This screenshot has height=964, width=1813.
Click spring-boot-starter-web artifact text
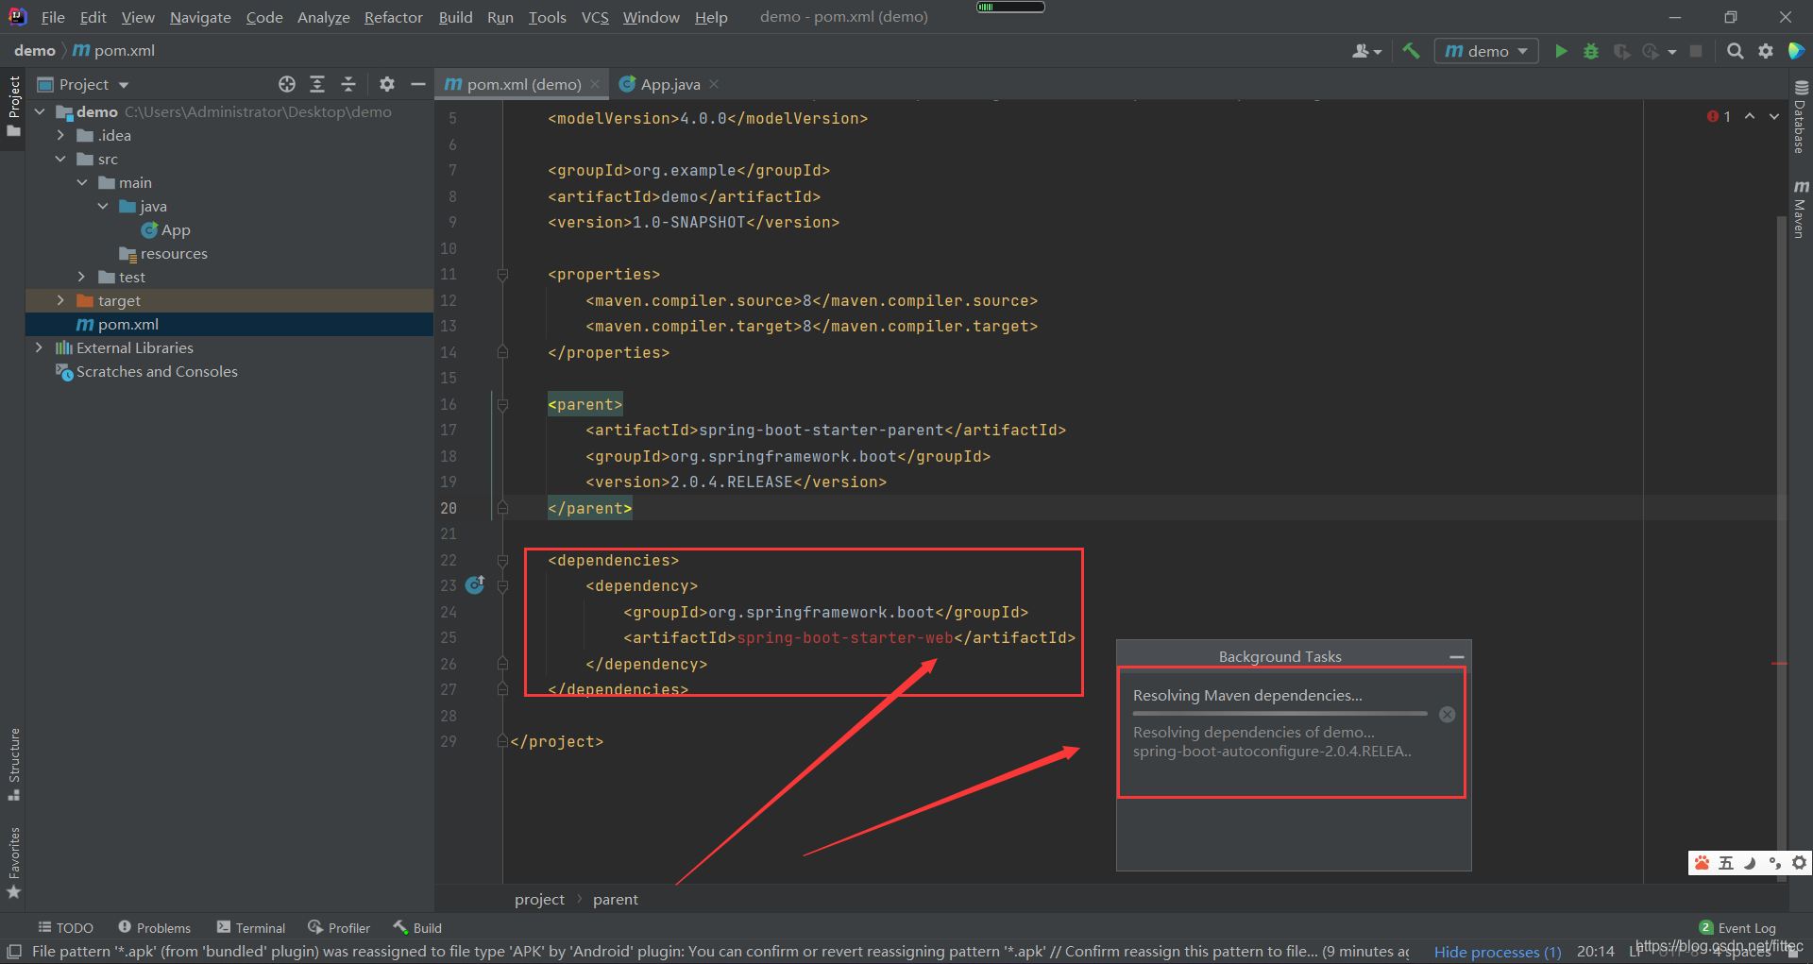[845, 638]
